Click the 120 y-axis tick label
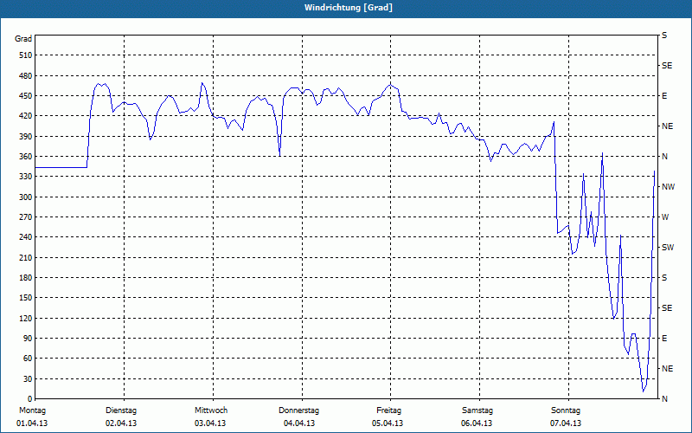 tap(26, 318)
